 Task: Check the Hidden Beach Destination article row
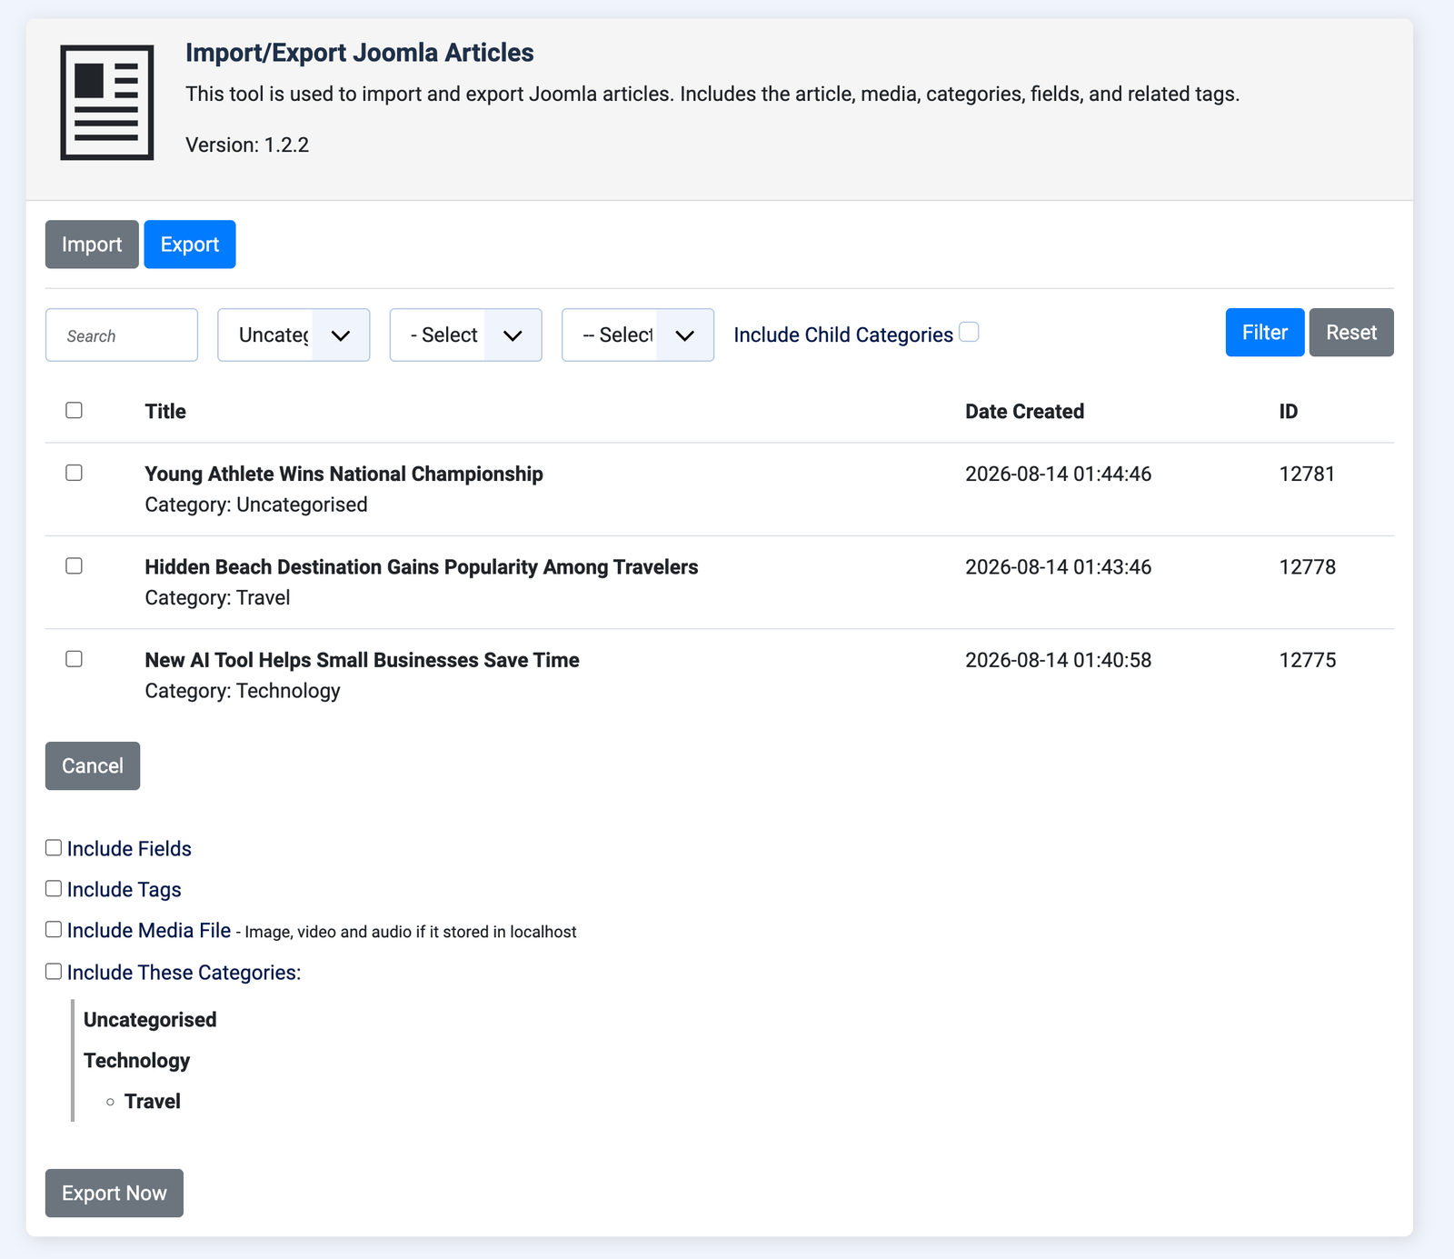point(75,565)
